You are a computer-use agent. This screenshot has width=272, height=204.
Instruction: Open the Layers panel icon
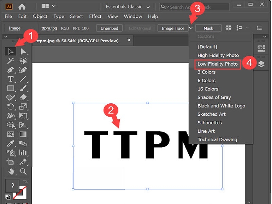(261, 64)
